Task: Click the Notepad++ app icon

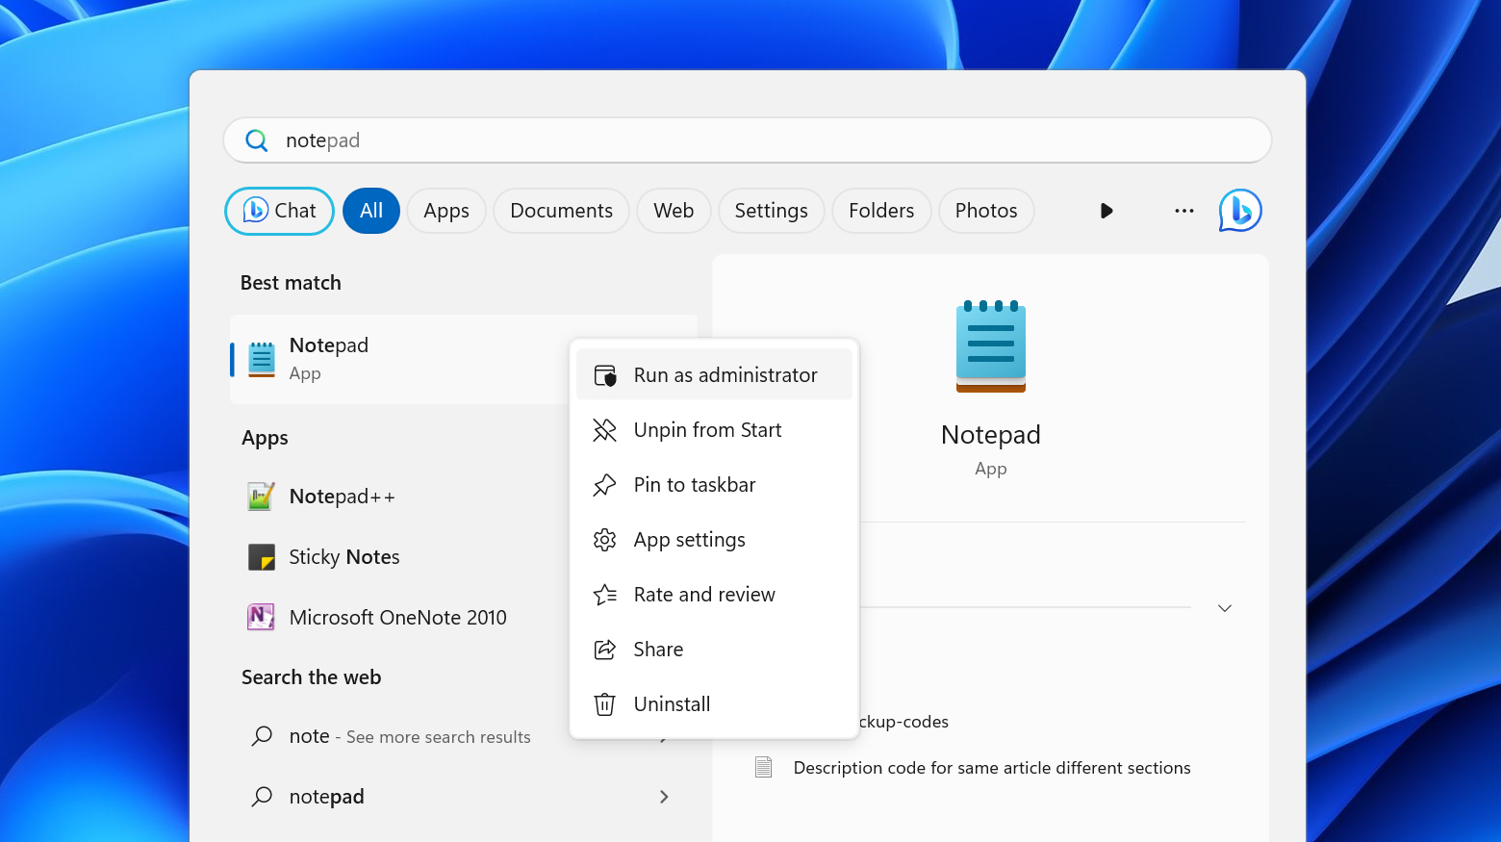Action: pyautogui.click(x=261, y=497)
